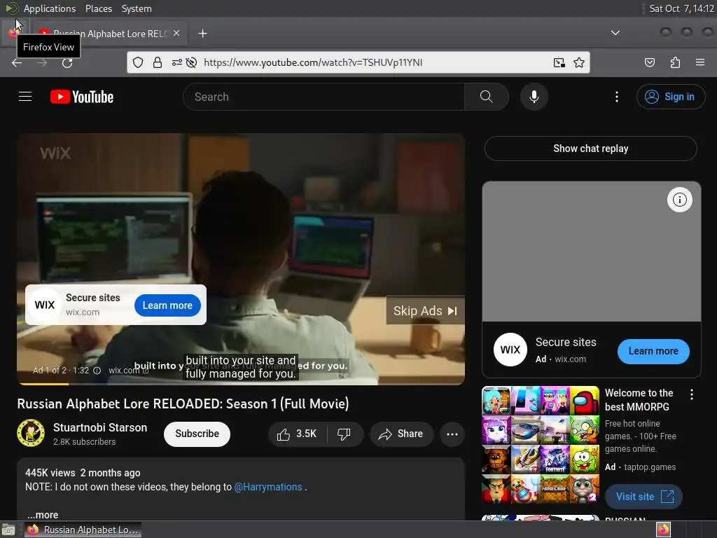Viewport: 717px width, 538px height.
Task: Dislike this video
Action: pos(344,434)
